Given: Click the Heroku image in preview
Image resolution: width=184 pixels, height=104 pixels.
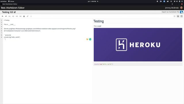Looking at the screenshot, I should [x=138, y=45].
